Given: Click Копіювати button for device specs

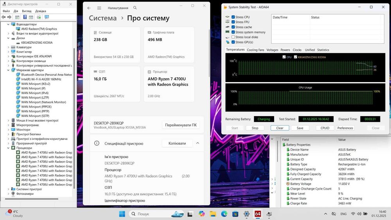Looking at the screenshot, I should point(177,143).
